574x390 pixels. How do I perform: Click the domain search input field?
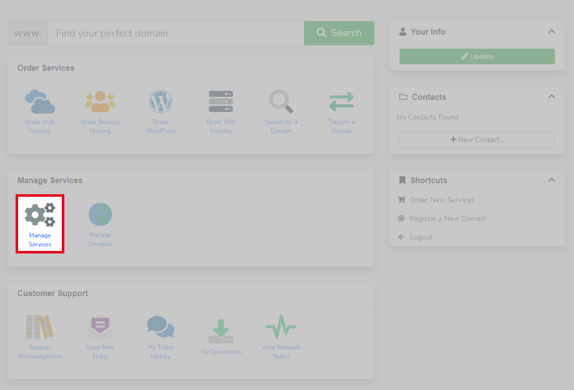[175, 33]
